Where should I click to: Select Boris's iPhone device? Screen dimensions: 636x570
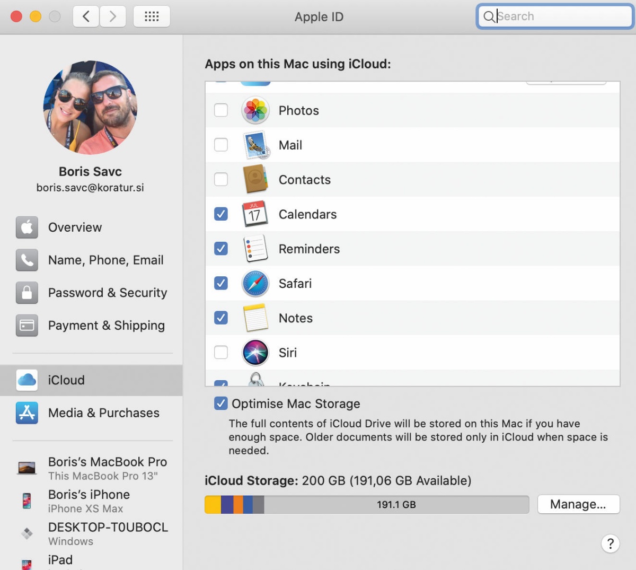(x=91, y=501)
